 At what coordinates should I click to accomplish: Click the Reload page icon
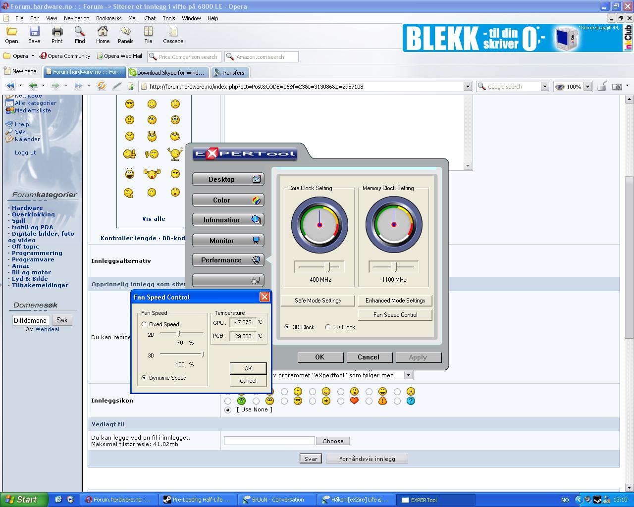(101, 86)
